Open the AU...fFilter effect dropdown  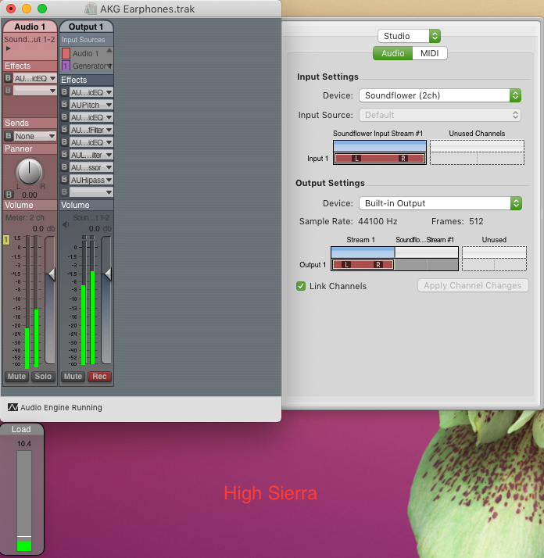(91, 131)
